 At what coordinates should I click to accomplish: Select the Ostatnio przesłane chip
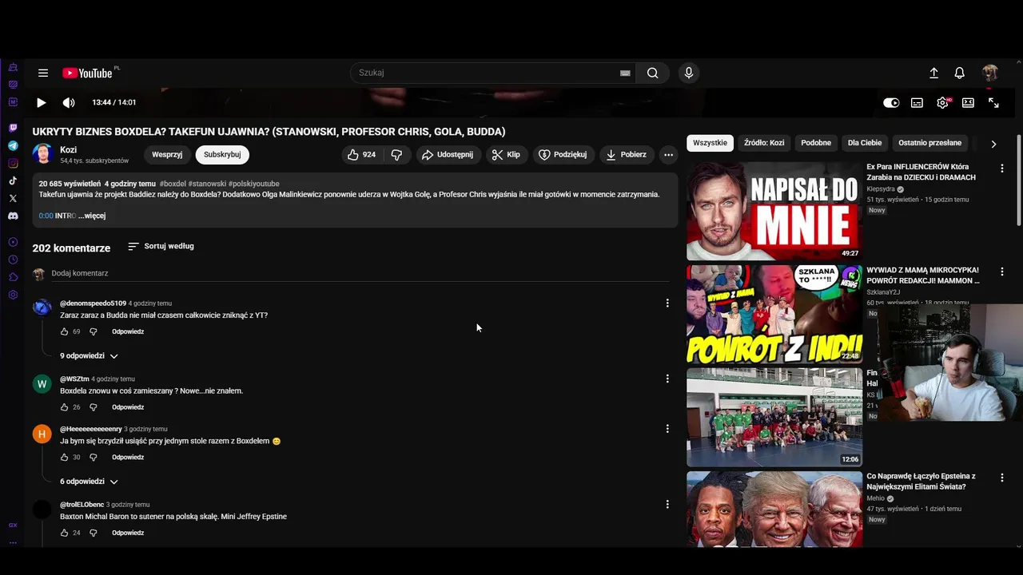[x=929, y=143]
